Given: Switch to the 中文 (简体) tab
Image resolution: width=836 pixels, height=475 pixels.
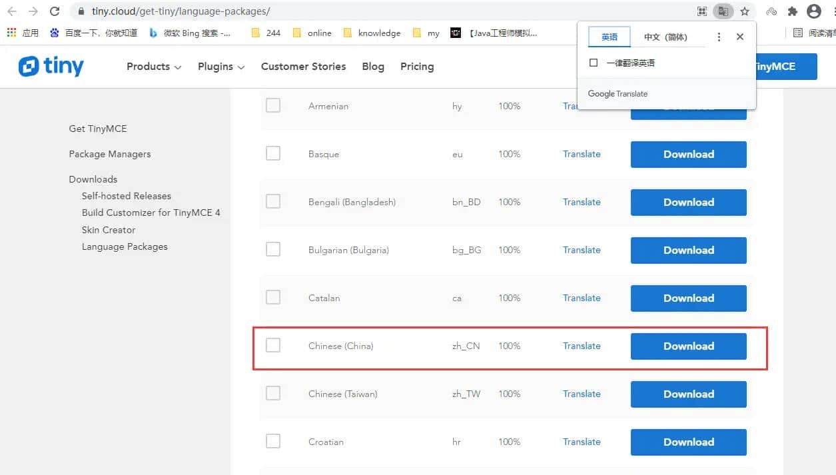Looking at the screenshot, I should (x=665, y=37).
